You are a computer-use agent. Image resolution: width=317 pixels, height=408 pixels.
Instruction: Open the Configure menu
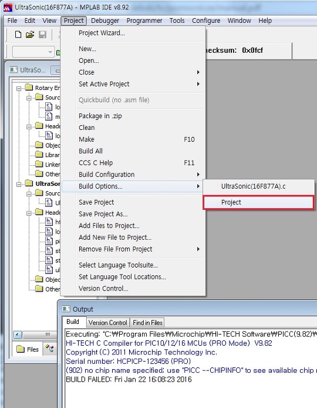click(206, 21)
